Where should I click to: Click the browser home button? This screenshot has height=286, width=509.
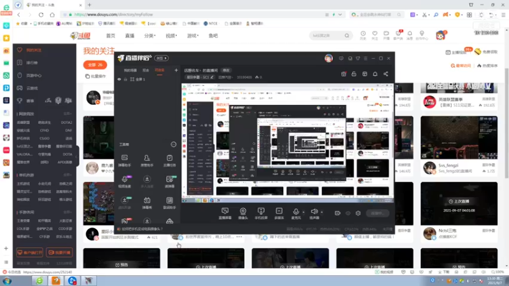pos(52,15)
